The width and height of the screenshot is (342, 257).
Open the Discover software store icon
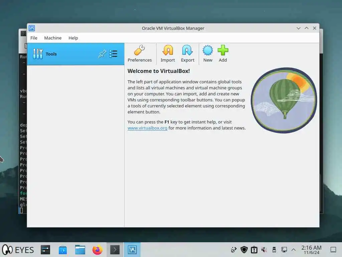pyautogui.click(x=63, y=250)
